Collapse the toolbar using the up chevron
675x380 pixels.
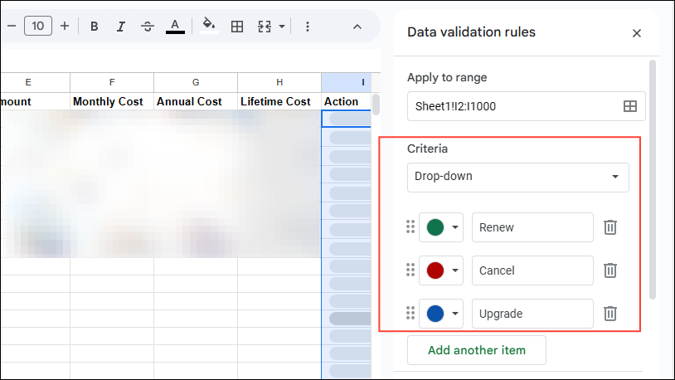(357, 27)
